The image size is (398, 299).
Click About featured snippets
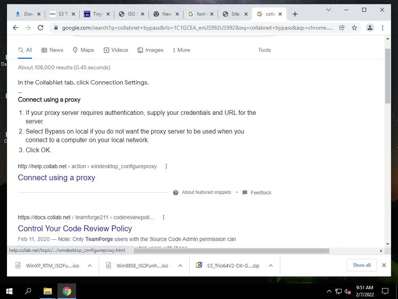pyautogui.click(x=206, y=192)
